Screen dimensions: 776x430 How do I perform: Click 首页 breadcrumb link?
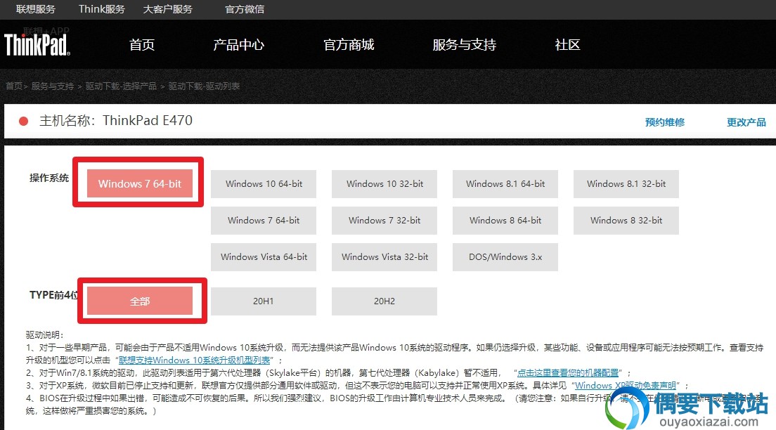(x=14, y=86)
